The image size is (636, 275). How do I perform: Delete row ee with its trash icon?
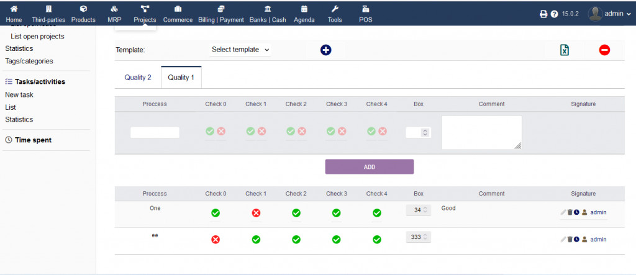pos(570,239)
